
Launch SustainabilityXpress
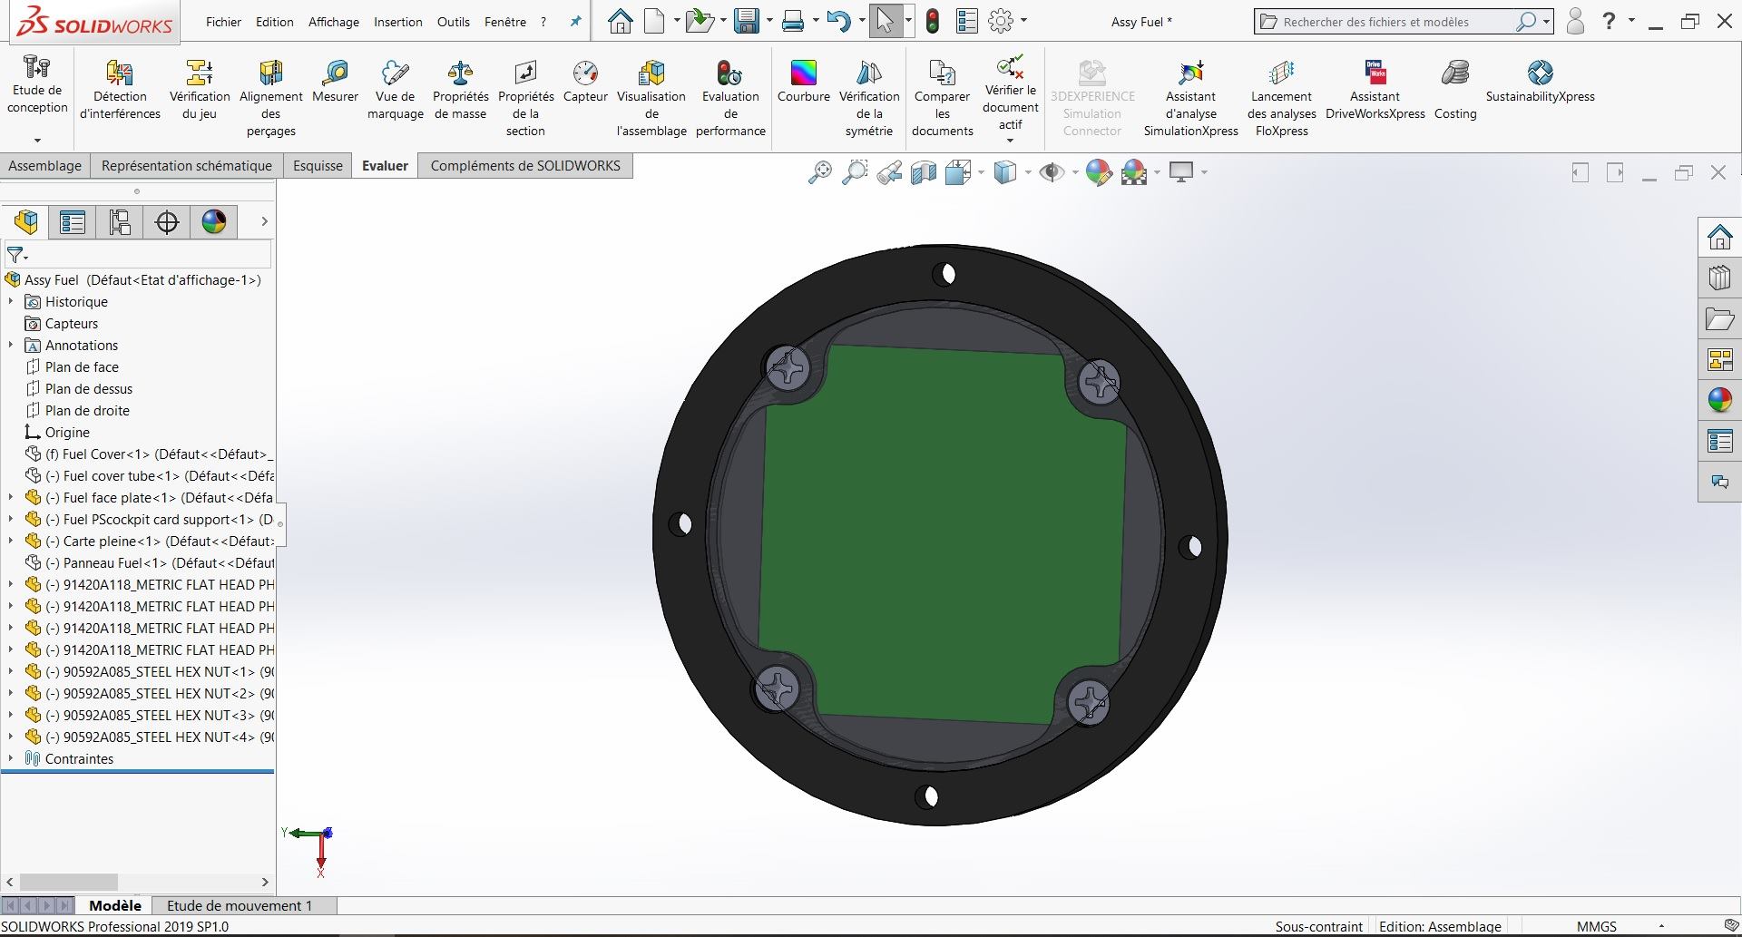coord(1540,81)
